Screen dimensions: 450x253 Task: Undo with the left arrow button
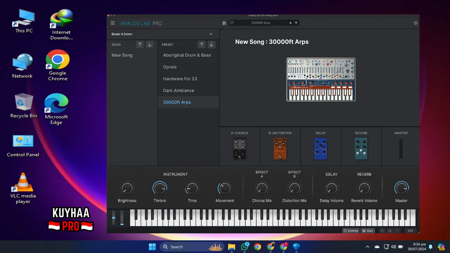coord(382,231)
